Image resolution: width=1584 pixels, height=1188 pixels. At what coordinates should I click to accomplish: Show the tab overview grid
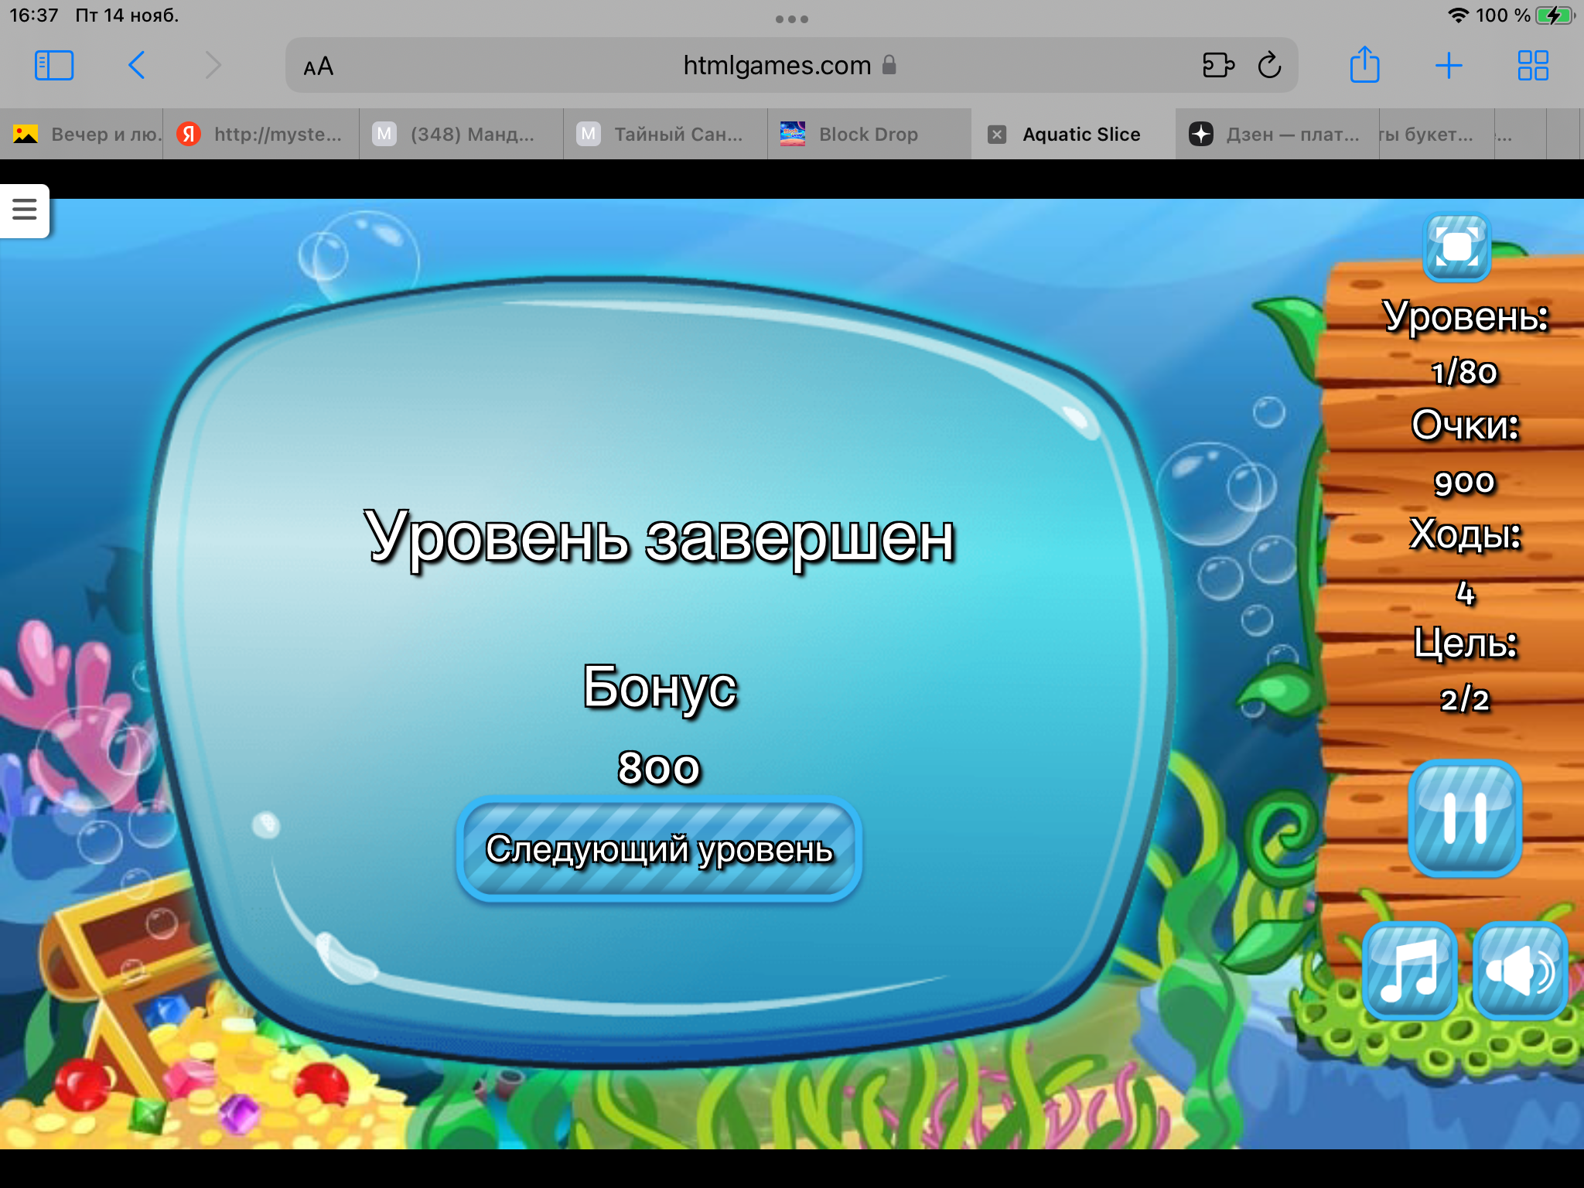click(1532, 66)
